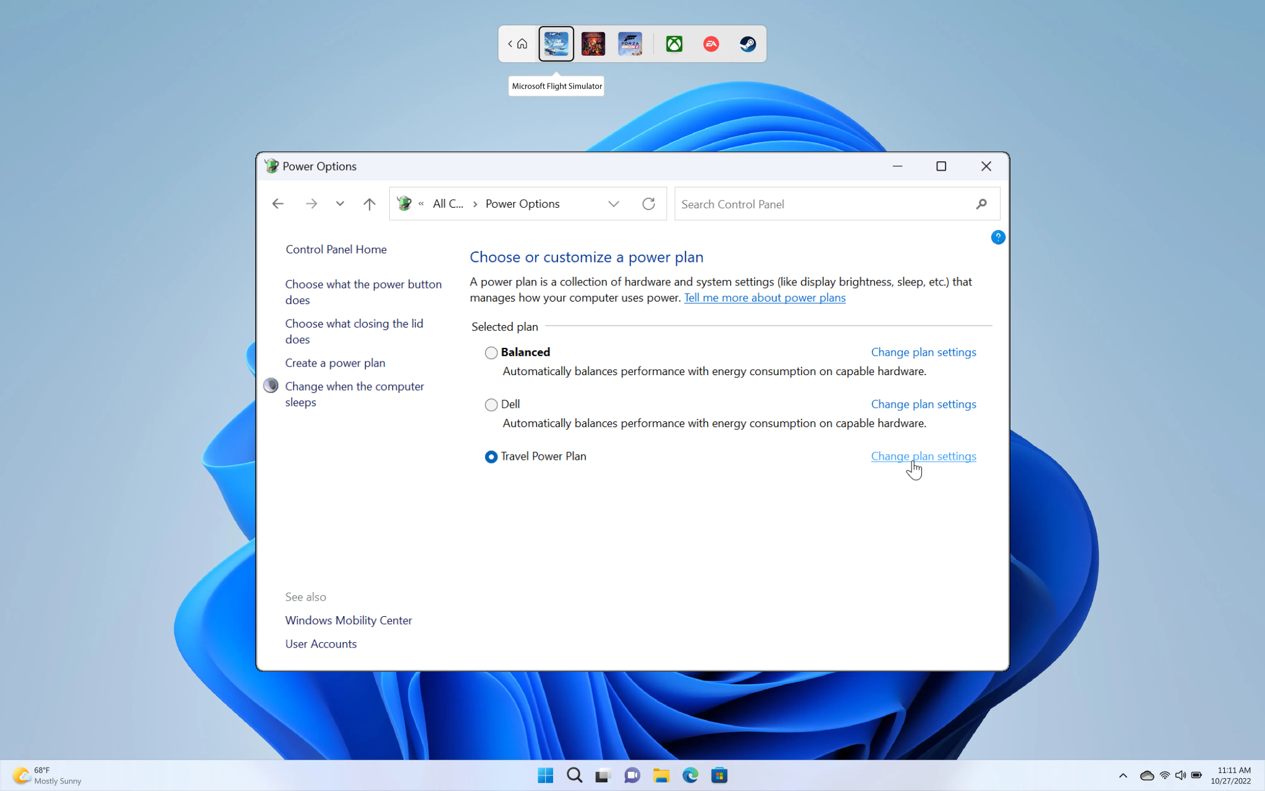Open the Red Dead Redemption taskbar icon

pos(593,43)
